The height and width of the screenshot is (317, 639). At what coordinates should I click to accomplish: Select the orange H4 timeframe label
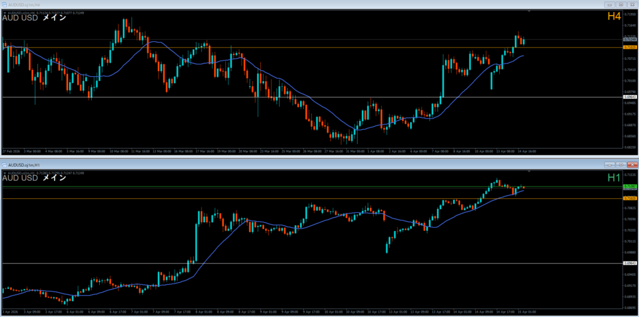click(613, 16)
